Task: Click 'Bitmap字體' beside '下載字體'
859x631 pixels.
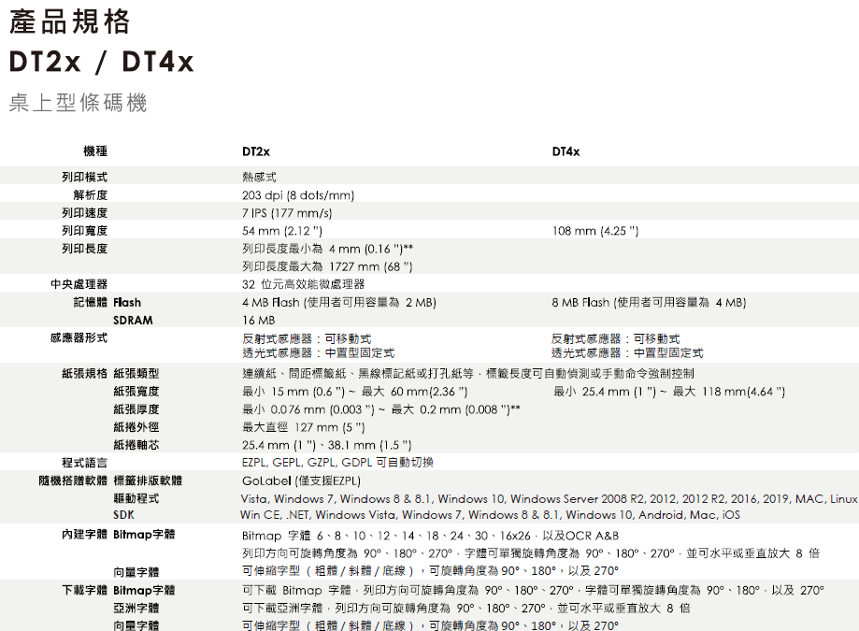Action: point(144,591)
